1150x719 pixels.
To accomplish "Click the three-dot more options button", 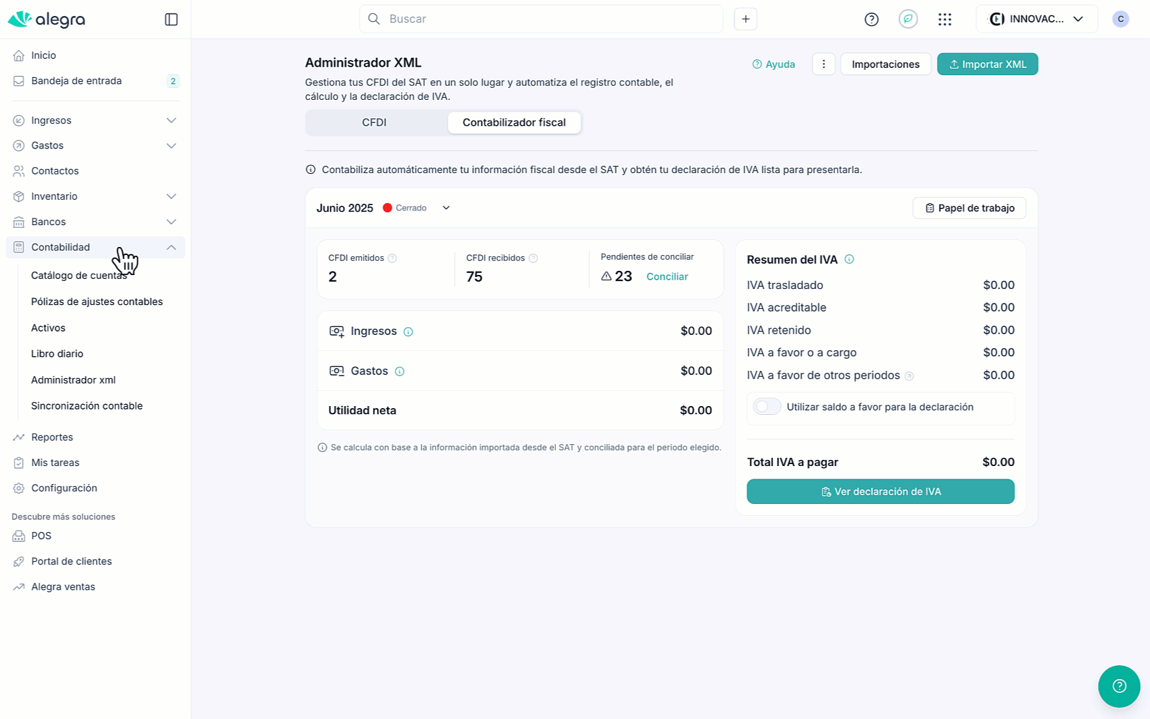I will (824, 65).
